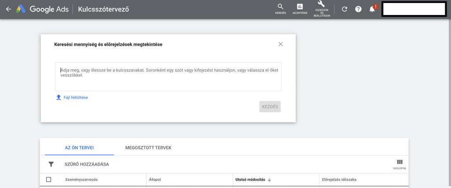This screenshot has width=451, height=188.
Task: Open notifications bell icon
Action: [372, 9]
